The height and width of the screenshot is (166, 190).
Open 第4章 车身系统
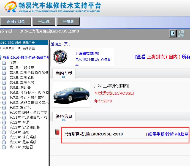[x=22, y=83]
